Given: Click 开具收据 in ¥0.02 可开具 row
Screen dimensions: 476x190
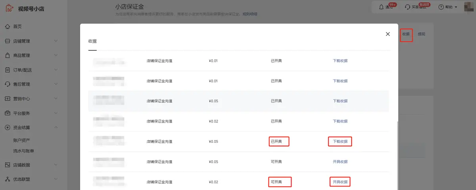Looking at the screenshot, I should tap(340, 182).
